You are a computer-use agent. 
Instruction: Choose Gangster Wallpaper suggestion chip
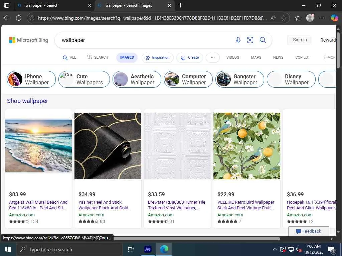(240, 79)
